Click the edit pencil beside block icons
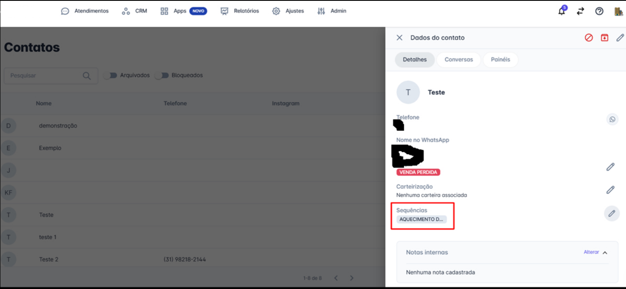Viewport: 626px width, 289px height. pyautogui.click(x=620, y=38)
